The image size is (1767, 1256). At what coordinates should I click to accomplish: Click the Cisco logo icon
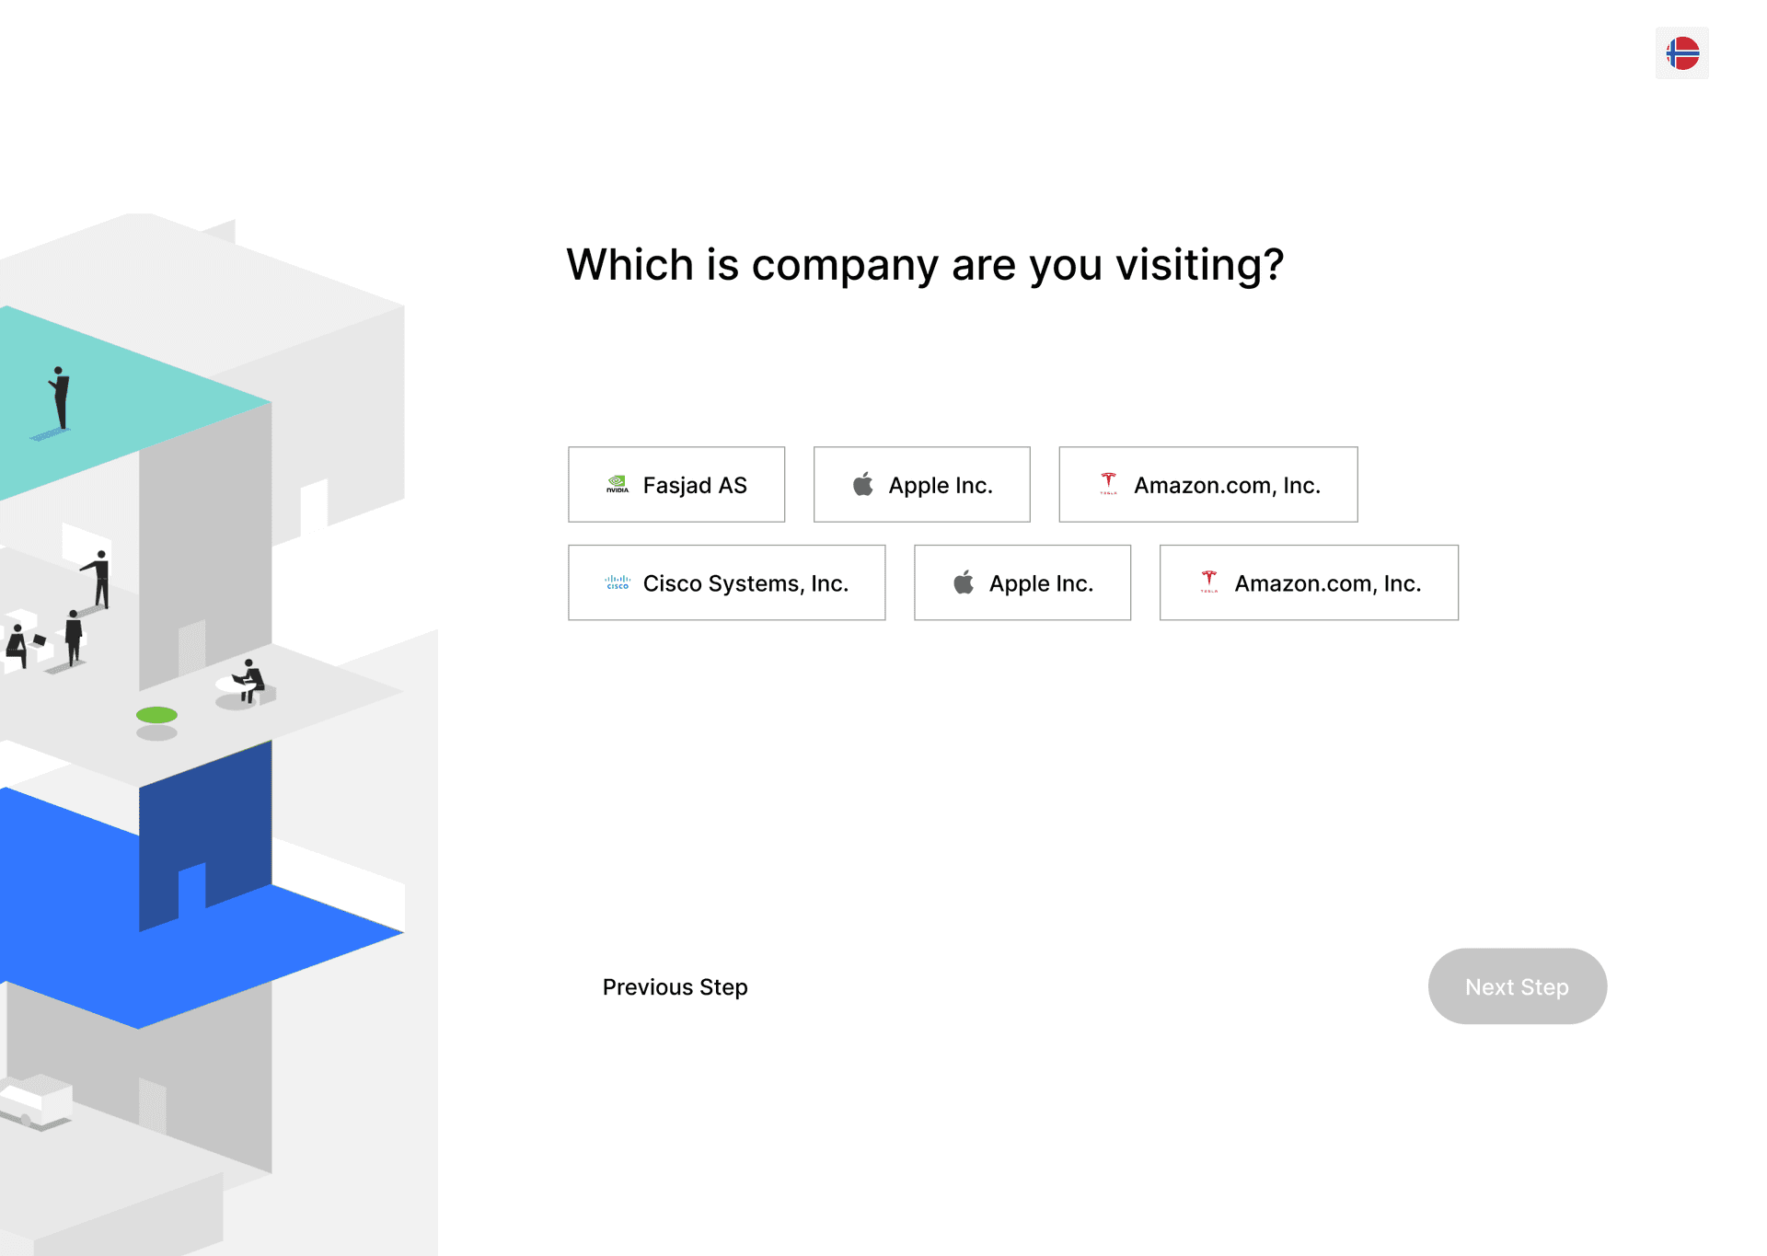(618, 583)
